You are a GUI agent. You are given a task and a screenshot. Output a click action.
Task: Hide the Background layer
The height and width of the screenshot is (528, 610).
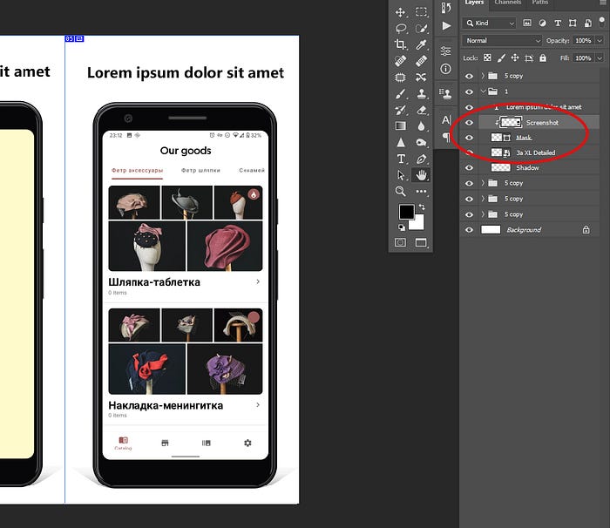click(x=469, y=230)
